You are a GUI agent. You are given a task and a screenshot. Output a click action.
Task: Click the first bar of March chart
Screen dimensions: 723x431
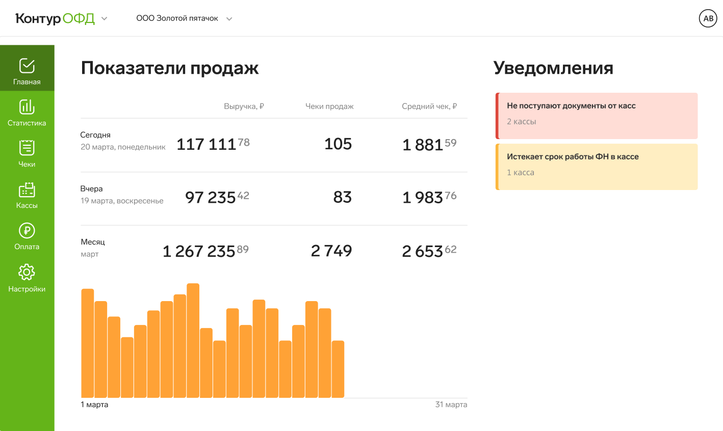88,343
